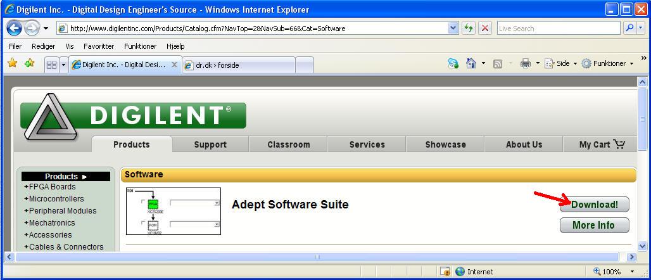Open the Funktioner menu in menu bar
Image resolution: width=651 pixels, height=280 pixels.
141,46
